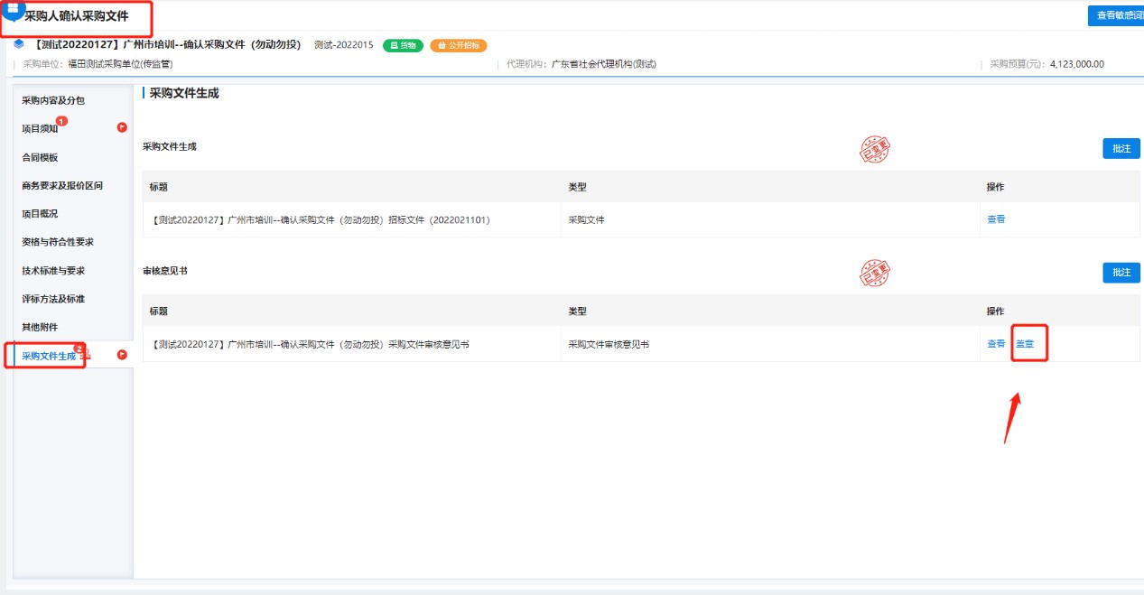Click 查看 link for the 招标文件 row

pyautogui.click(x=995, y=219)
